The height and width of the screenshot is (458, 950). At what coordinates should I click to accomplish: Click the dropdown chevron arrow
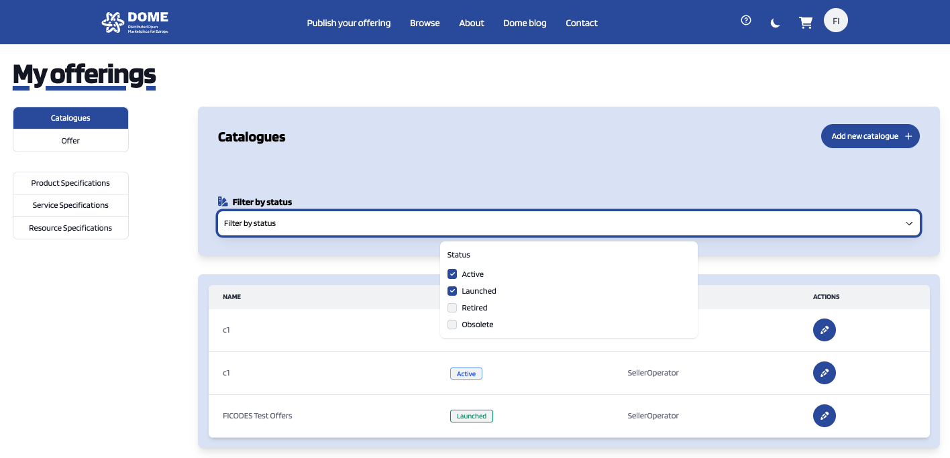tap(909, 223)
